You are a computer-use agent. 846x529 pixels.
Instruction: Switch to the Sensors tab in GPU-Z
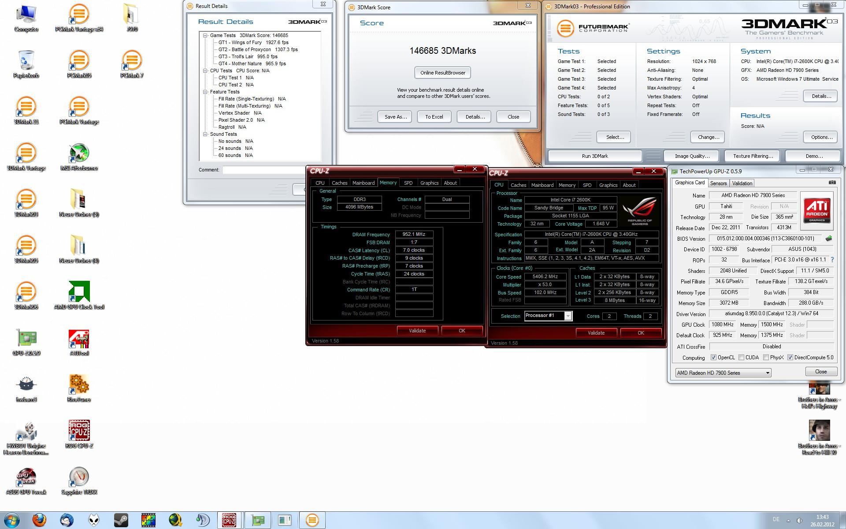coord(718,183)
